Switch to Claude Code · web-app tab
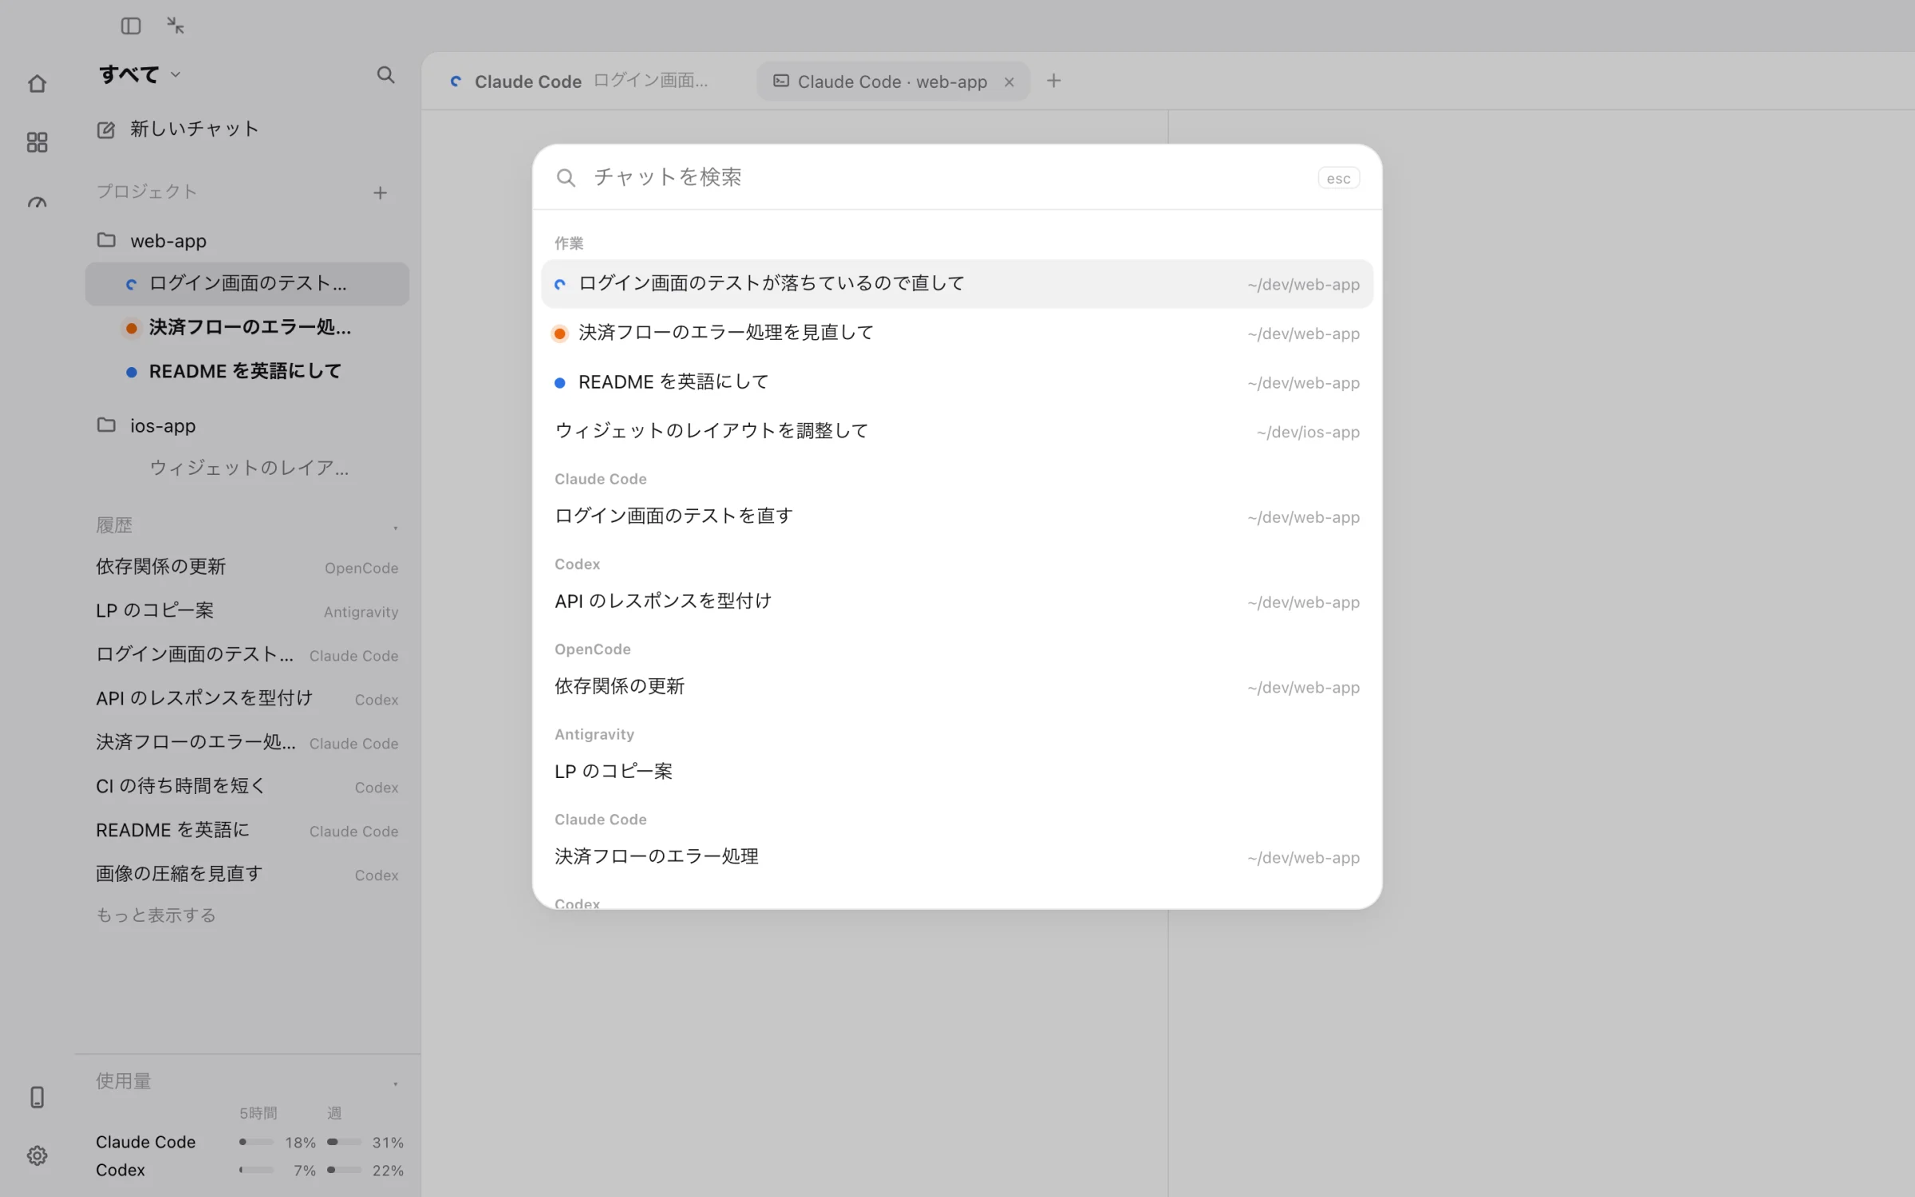 pyautogui.click(x=893, y=81)
